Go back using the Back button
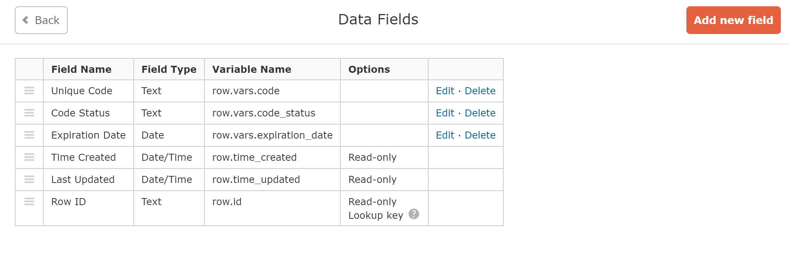The width and height of the screenshot is (789, 255). coord(41,20)
